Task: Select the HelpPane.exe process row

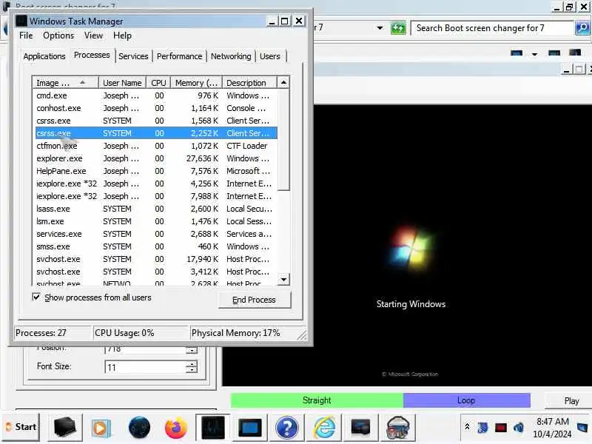Action: 155,171
